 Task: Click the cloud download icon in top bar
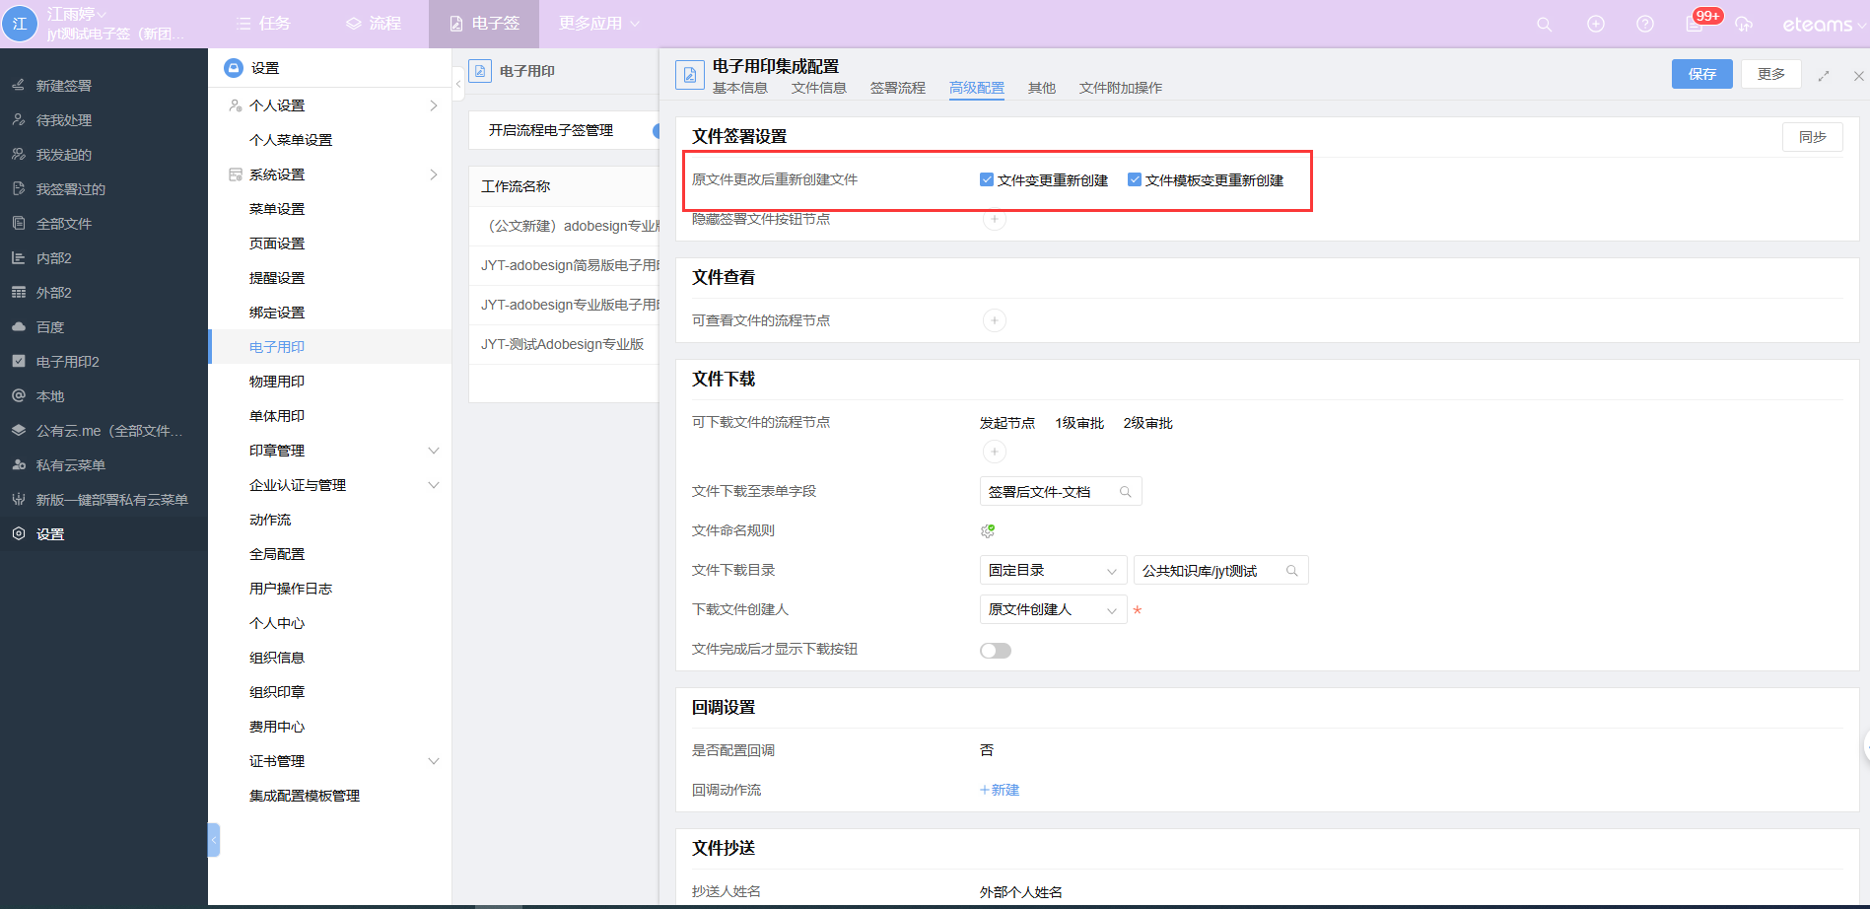(1744, 24)
